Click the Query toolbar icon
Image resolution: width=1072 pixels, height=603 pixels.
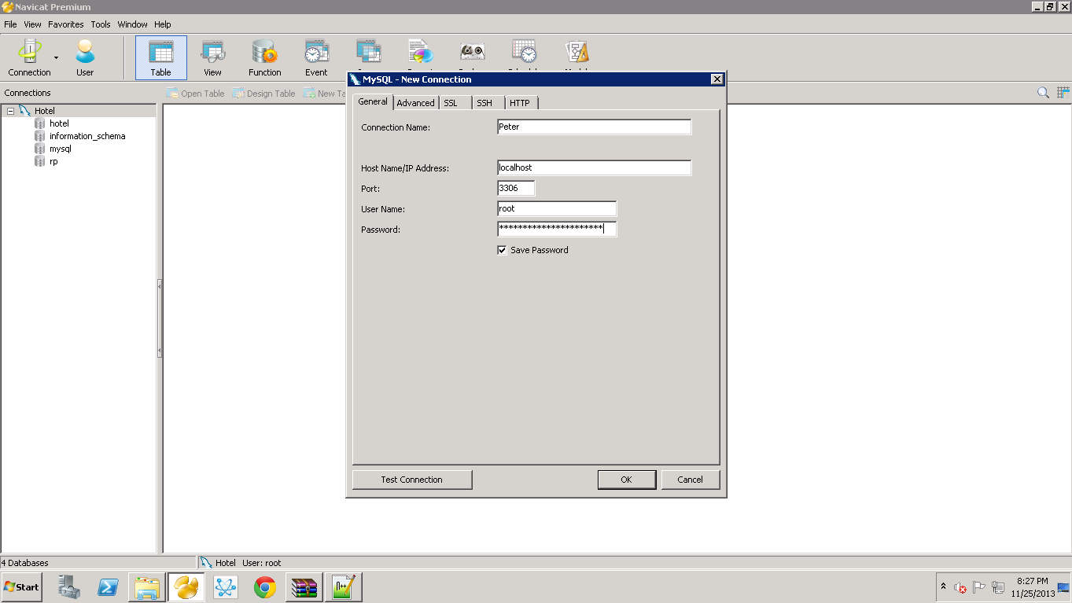point(368,53)
